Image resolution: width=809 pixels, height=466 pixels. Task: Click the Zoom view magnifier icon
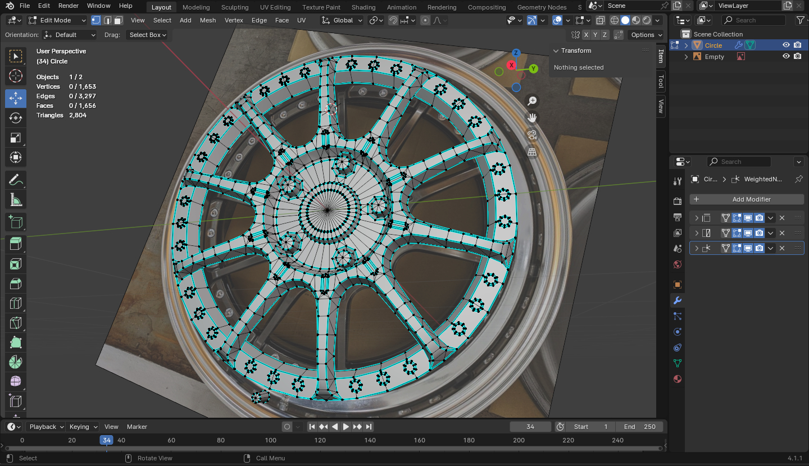click(532, 101)
